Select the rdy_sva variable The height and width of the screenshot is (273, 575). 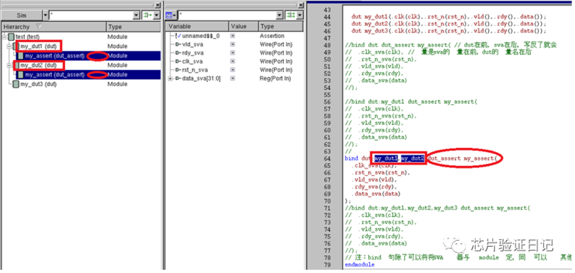(192, 53)
